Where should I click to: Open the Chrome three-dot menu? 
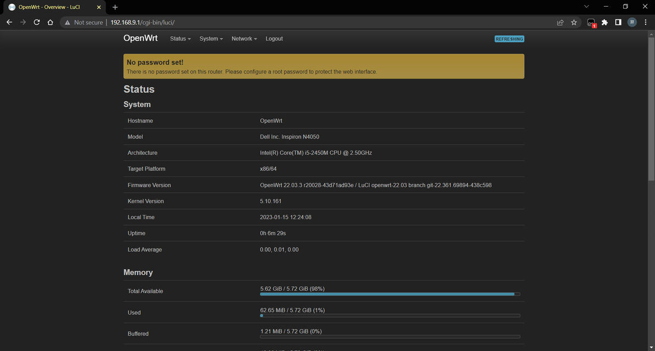point(645,23)
